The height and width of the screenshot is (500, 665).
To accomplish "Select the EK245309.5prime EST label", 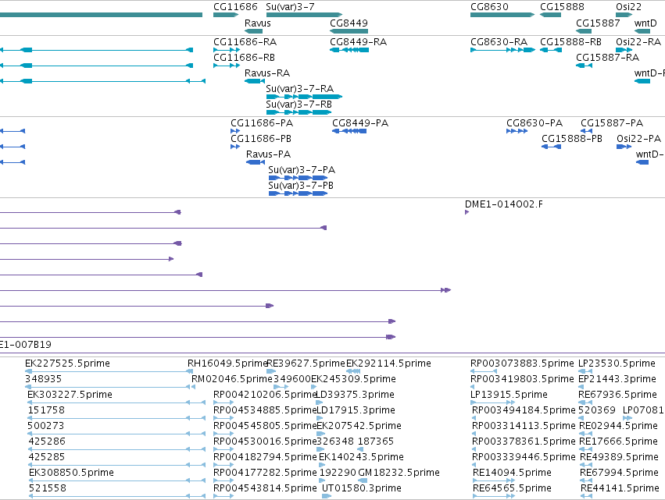I will coord(353,379).
